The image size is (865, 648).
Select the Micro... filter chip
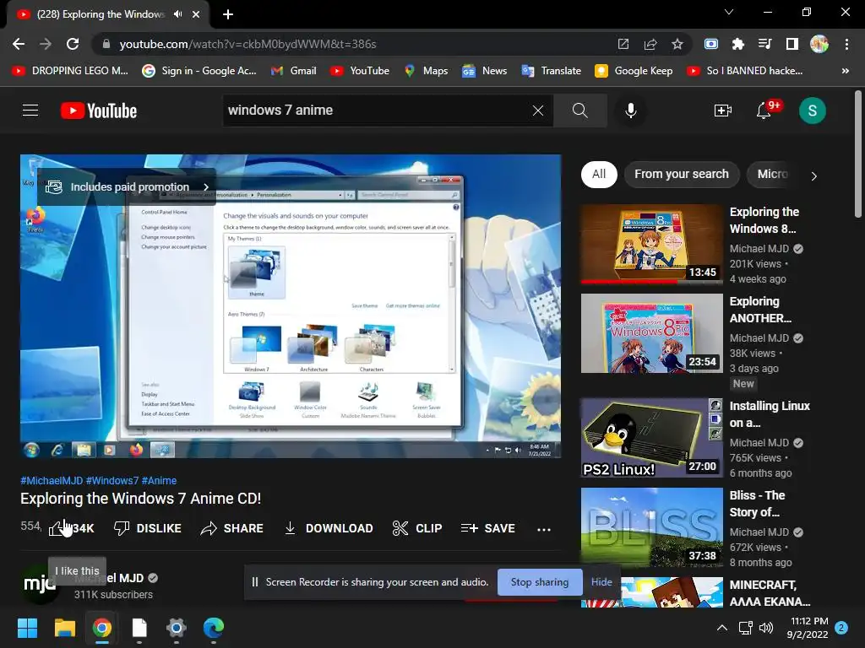[x=772, y=175]
